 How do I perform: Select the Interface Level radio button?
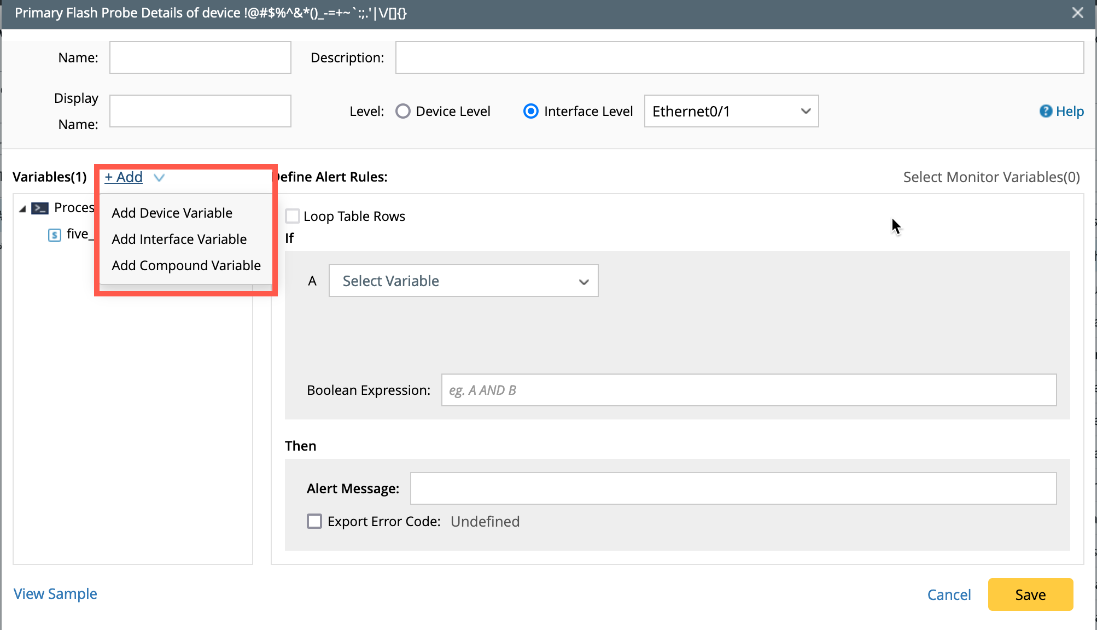point(530,111)
